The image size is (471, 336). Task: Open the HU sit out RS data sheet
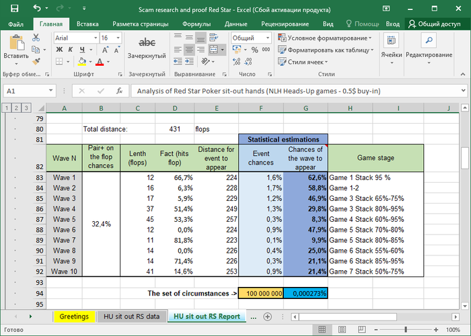(x=132, y=317)
